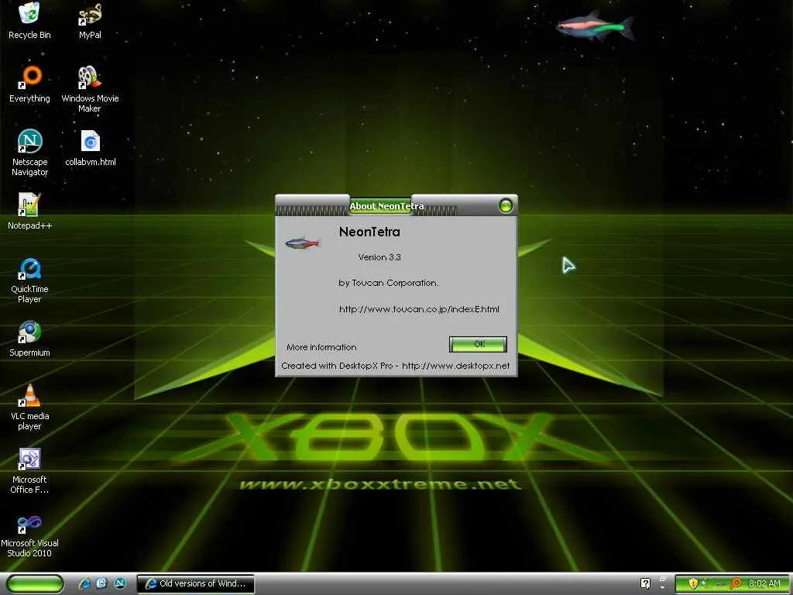
Task: Click the Version 3.3 text
Action: (379, 257)
